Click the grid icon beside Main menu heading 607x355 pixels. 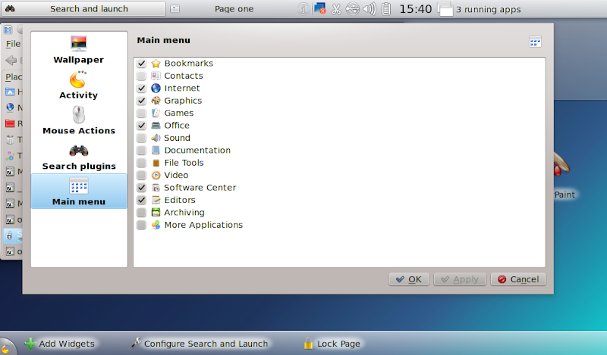(535, 42)
